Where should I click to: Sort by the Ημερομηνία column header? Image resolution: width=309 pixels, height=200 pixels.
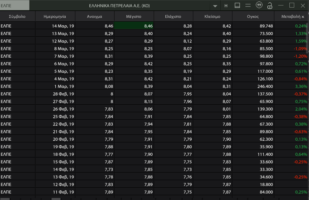pyautogui.click(x=55, y=16)
